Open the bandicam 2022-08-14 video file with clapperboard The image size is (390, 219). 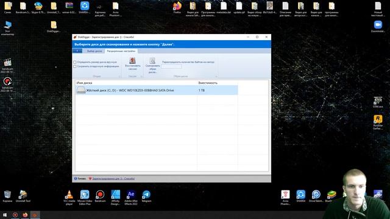[x=8, y=66]
